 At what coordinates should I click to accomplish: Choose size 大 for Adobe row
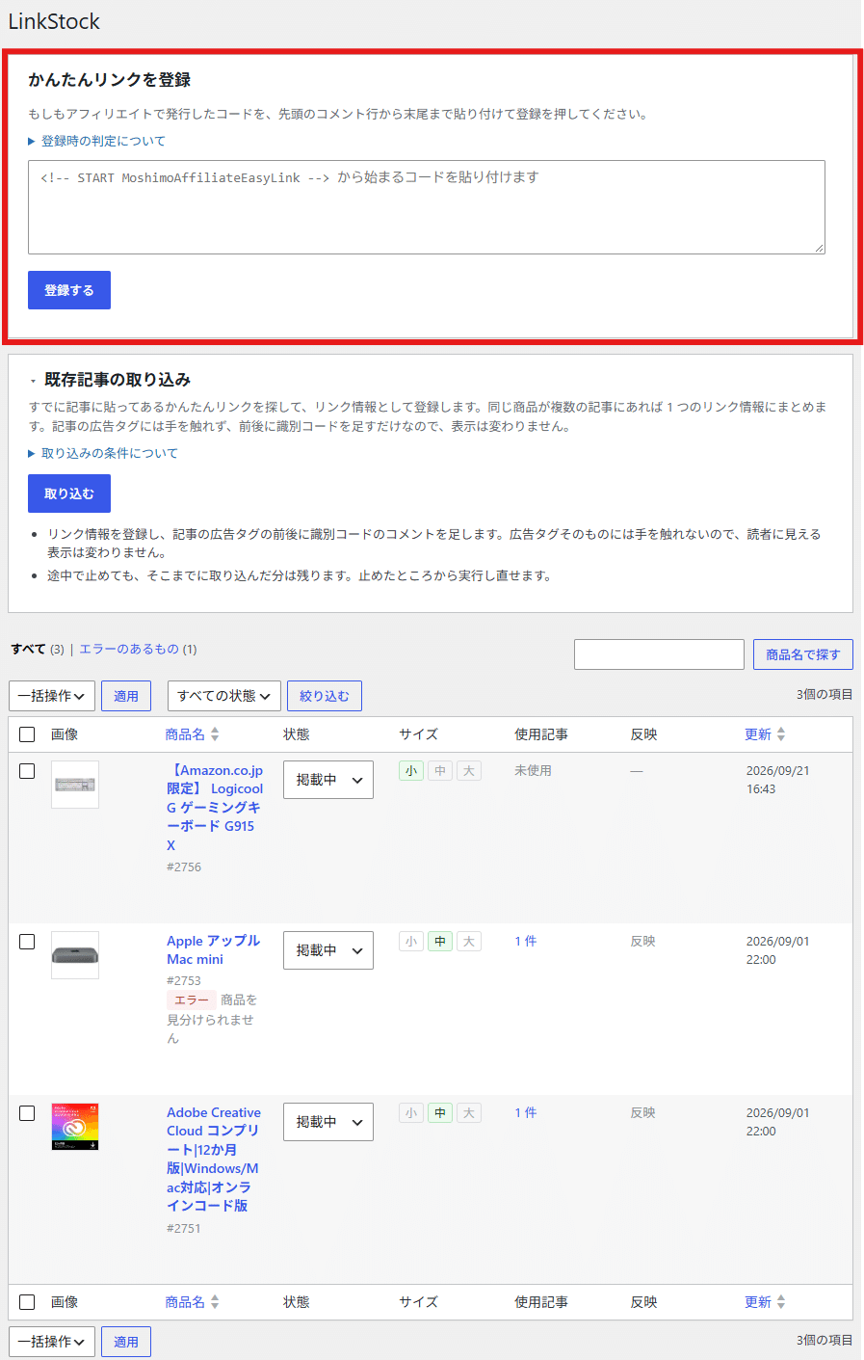pyautogui.click(x=469, y=1113)
